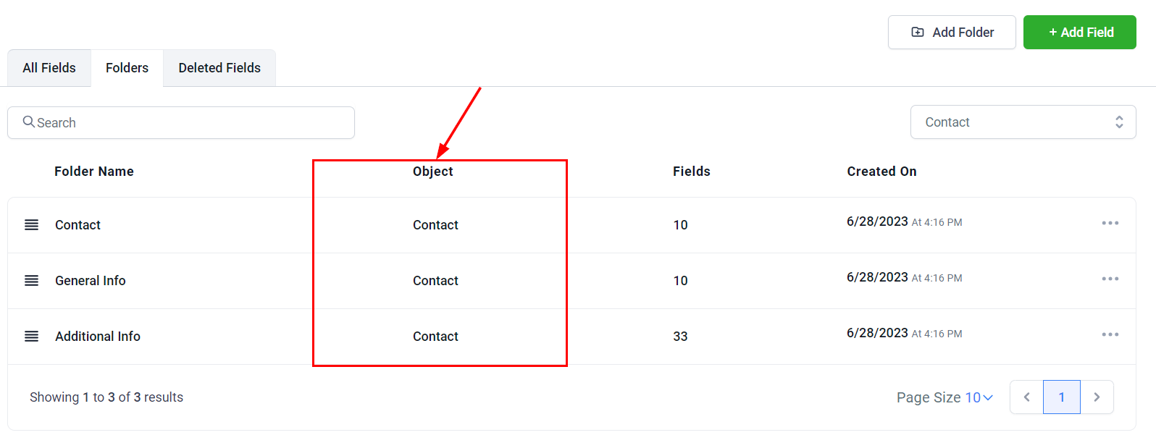Screen dimensions: 1156x435
Task: Select page number 1 in pagination
Action: click(1061, 397)
